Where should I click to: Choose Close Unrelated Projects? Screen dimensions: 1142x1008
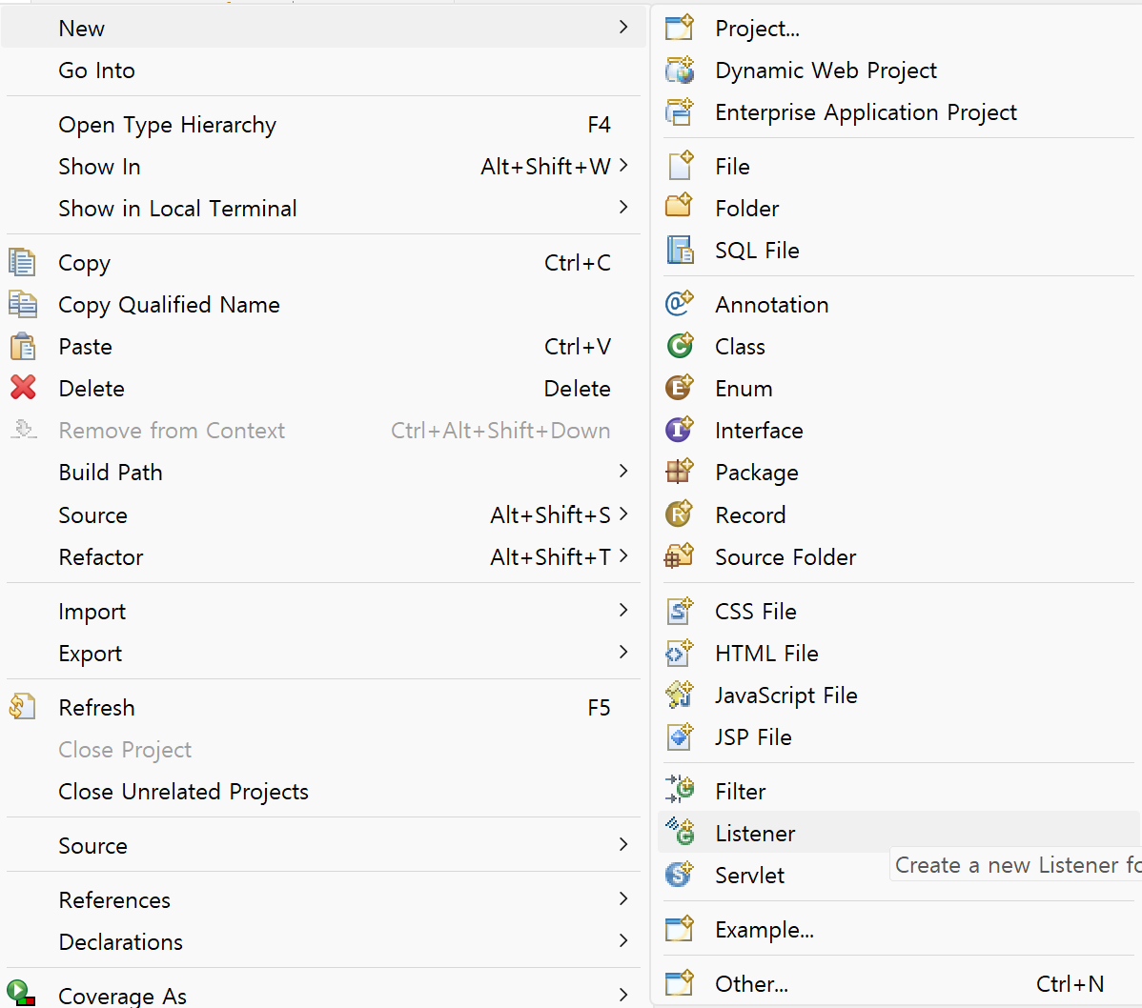tap(183, 792)
